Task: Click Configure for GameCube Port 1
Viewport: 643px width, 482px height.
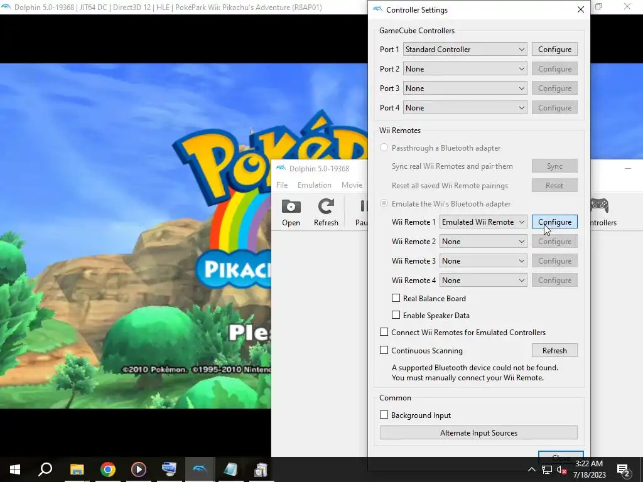Action: pyautogui.click(x=554, y=49)
